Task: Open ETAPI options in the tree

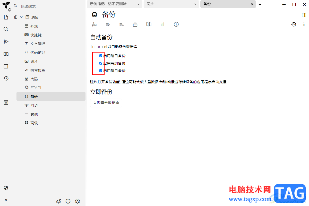Action: (x=36, y=88)
